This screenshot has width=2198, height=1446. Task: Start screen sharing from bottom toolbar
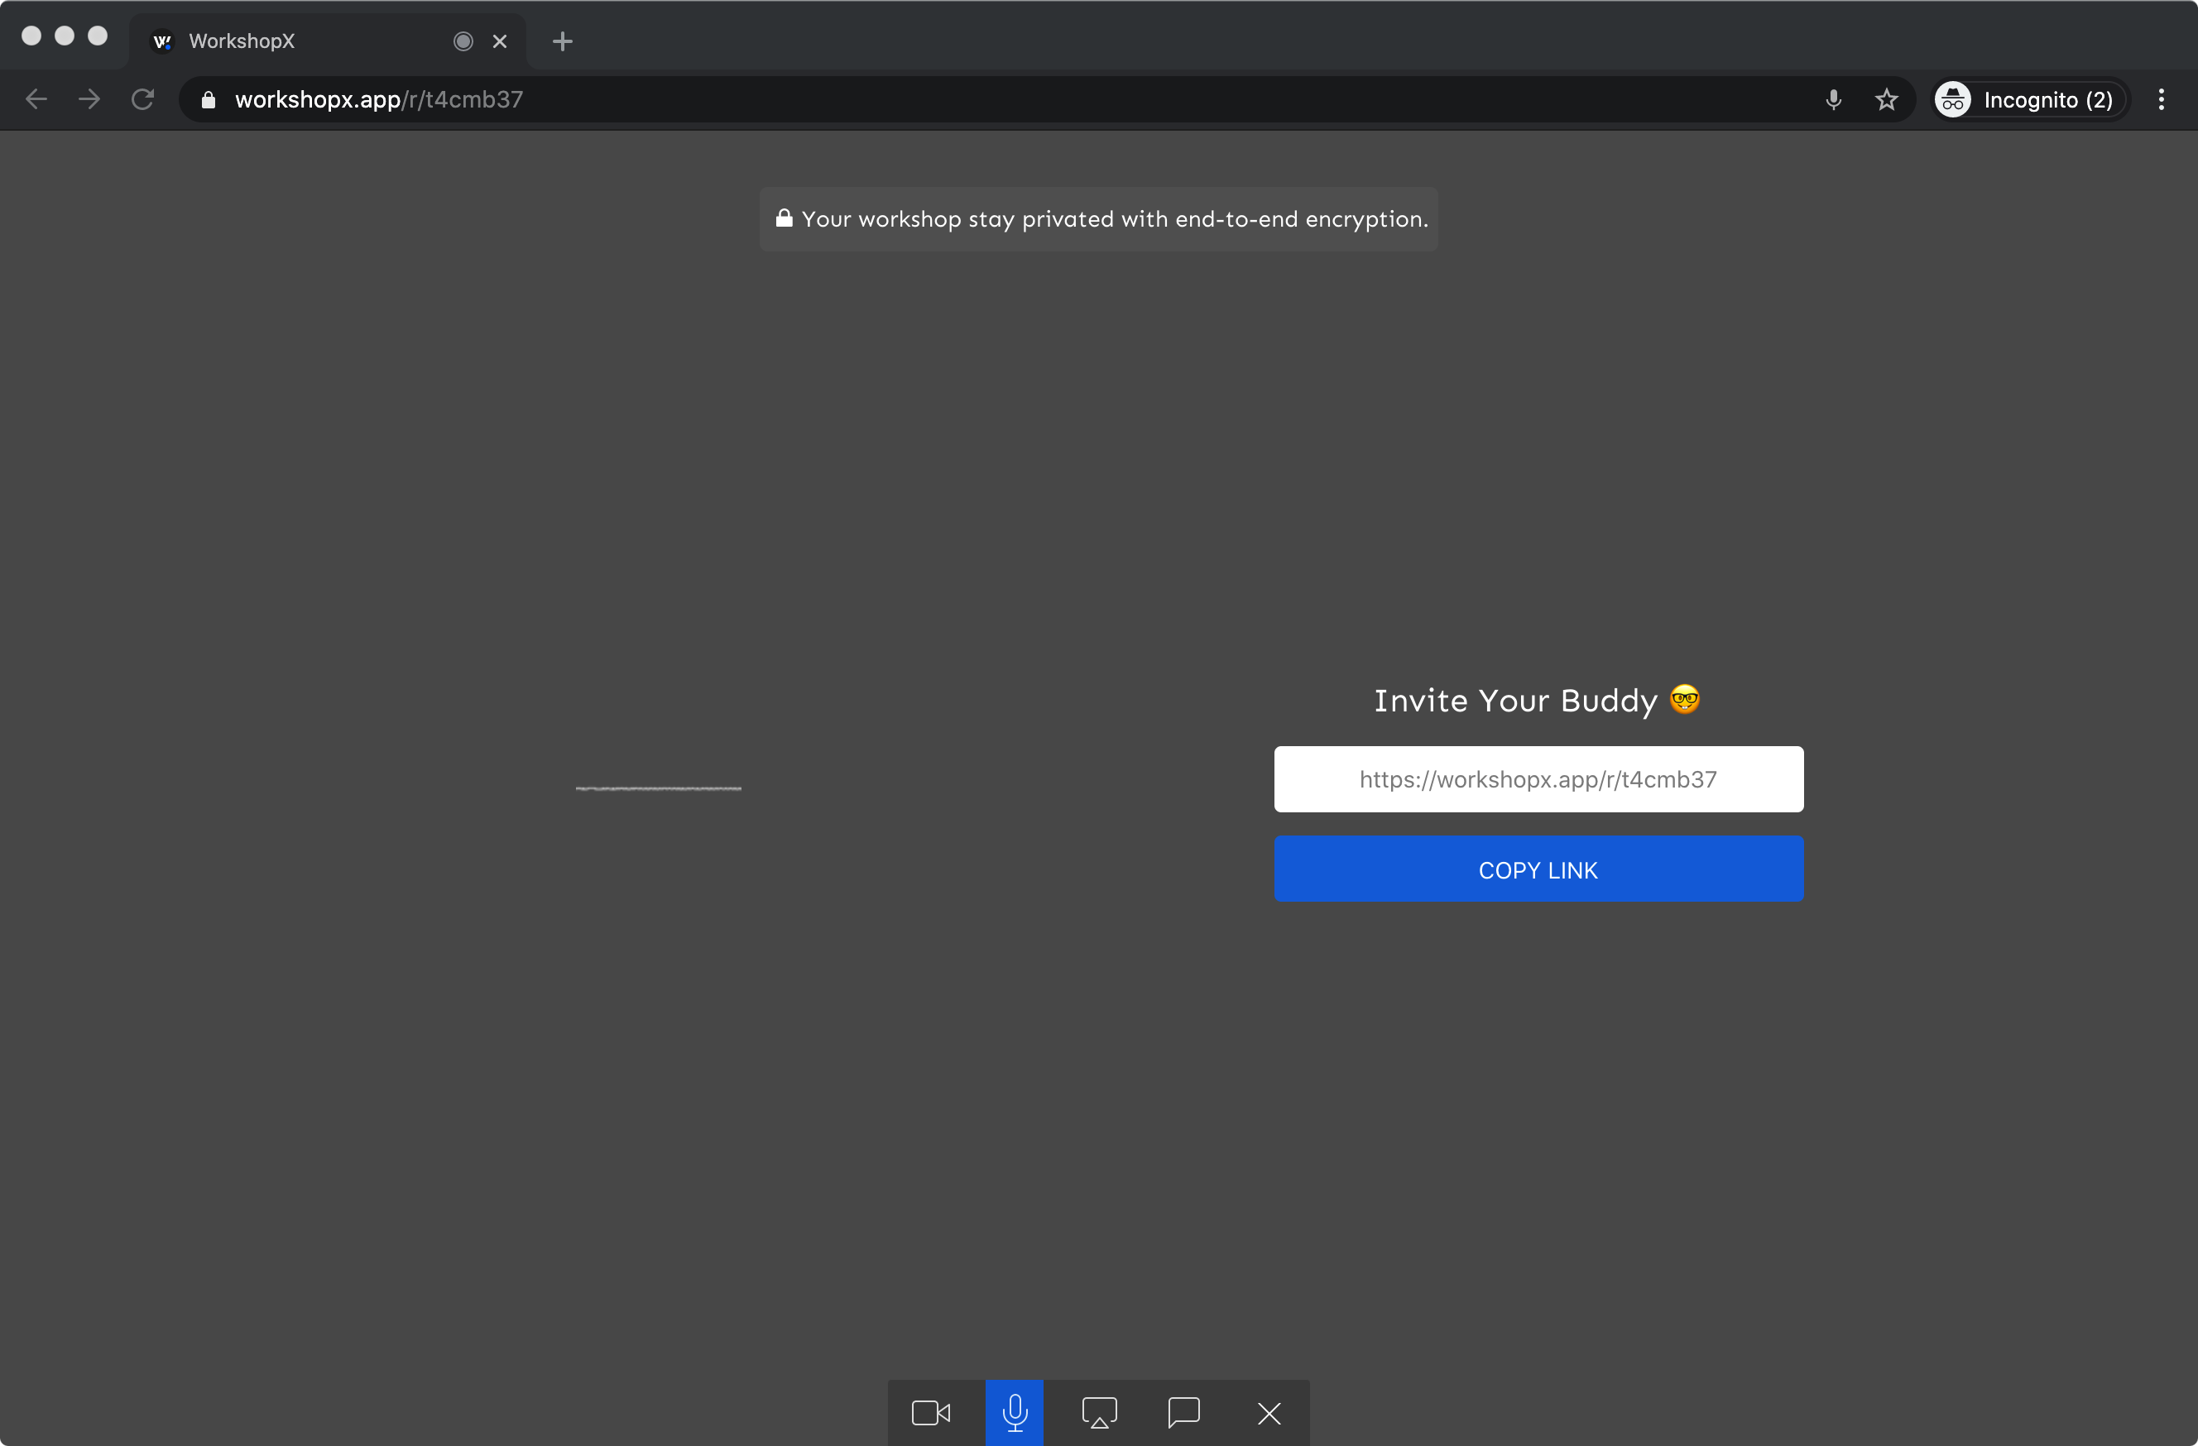click(1099, 1413)
